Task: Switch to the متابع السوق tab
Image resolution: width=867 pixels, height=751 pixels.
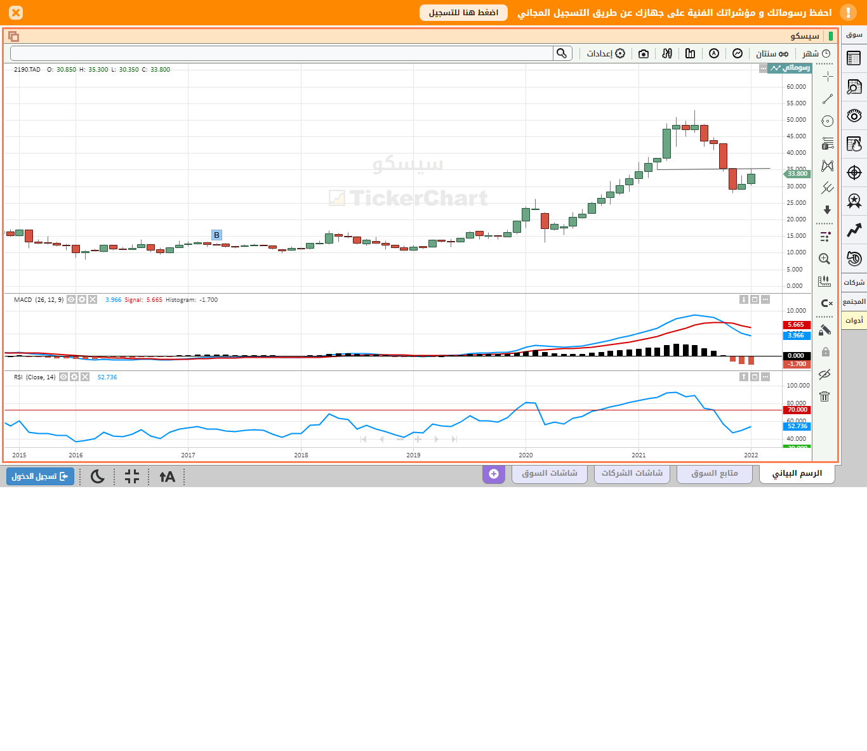Action: pos(715,473)
